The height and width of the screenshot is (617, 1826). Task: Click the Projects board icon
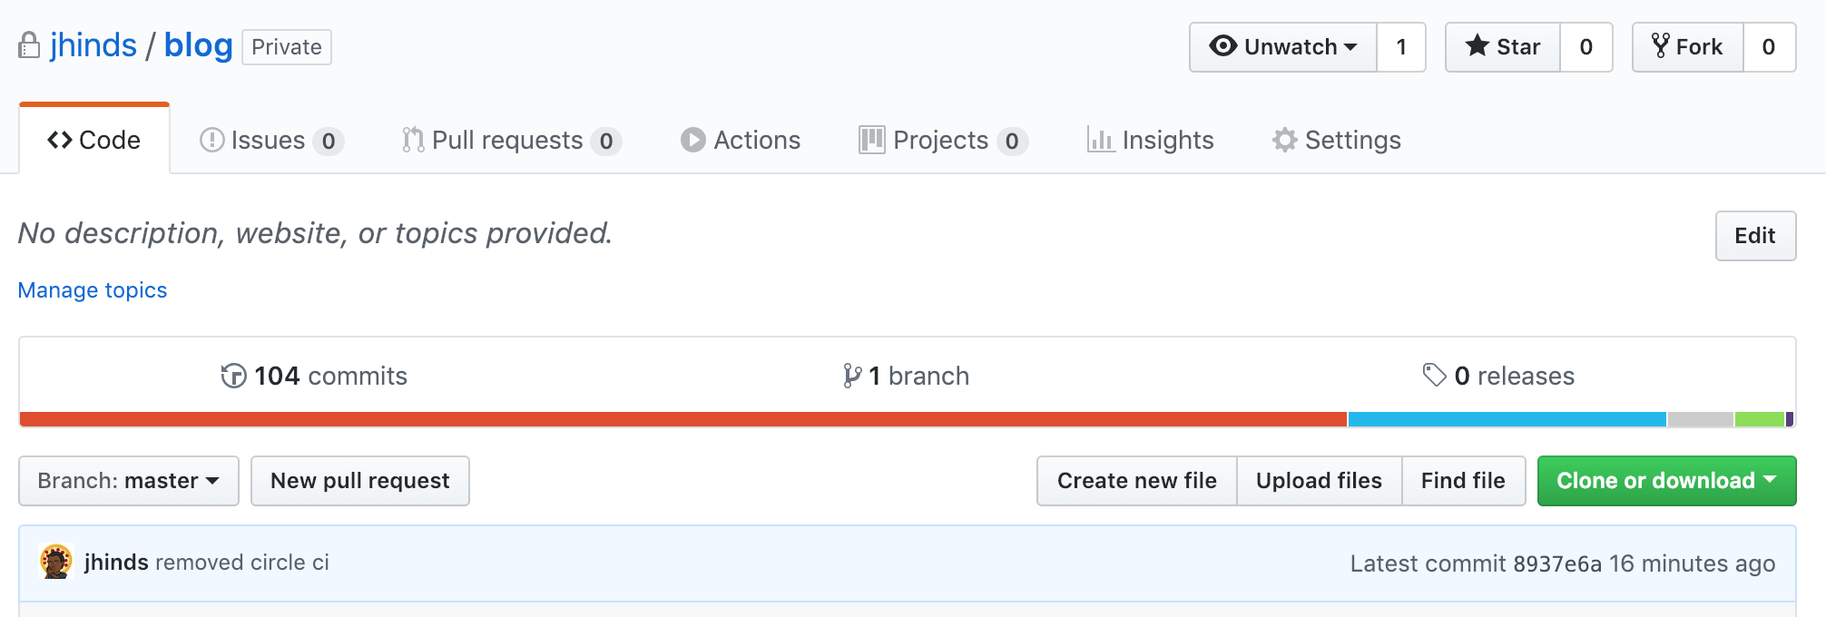(871, 140)
